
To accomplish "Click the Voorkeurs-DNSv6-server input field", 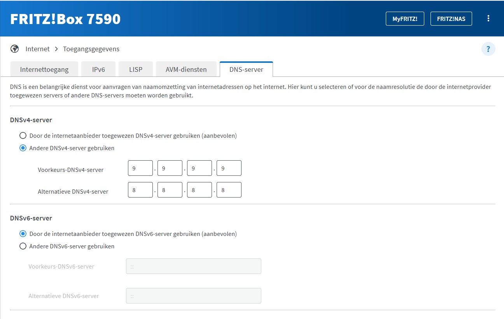I will pos(194,267).
